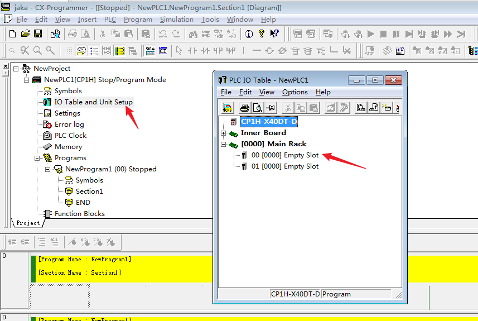The width and height of the screenshot is (478, 321).
Task: Select the 00 [0000] Empty Slot entry
Action: [285, 155]
